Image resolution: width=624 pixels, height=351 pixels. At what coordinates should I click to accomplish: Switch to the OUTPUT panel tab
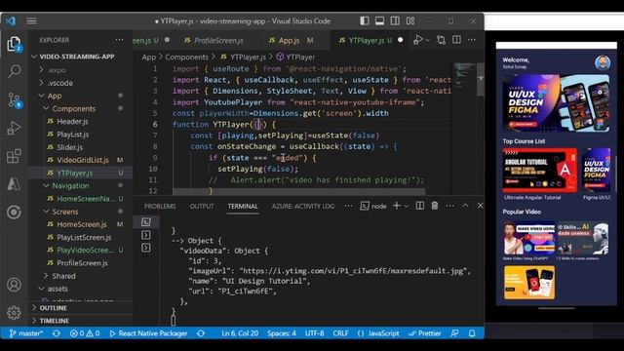(202, 206)
